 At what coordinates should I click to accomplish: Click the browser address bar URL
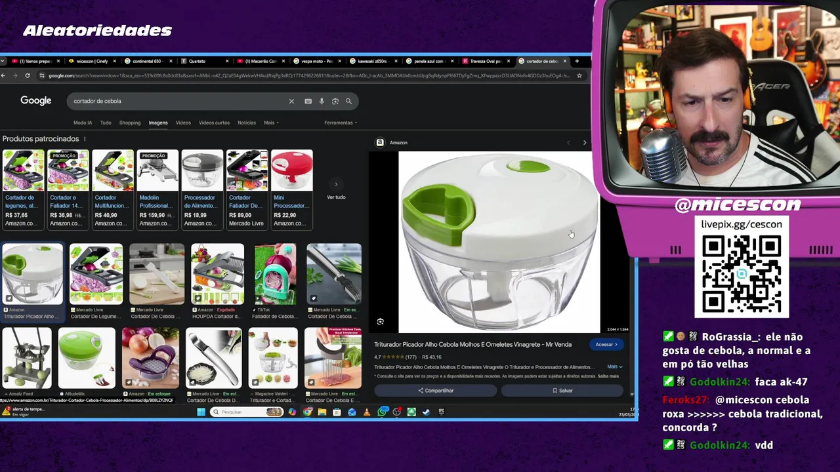[x=308, y=75]
